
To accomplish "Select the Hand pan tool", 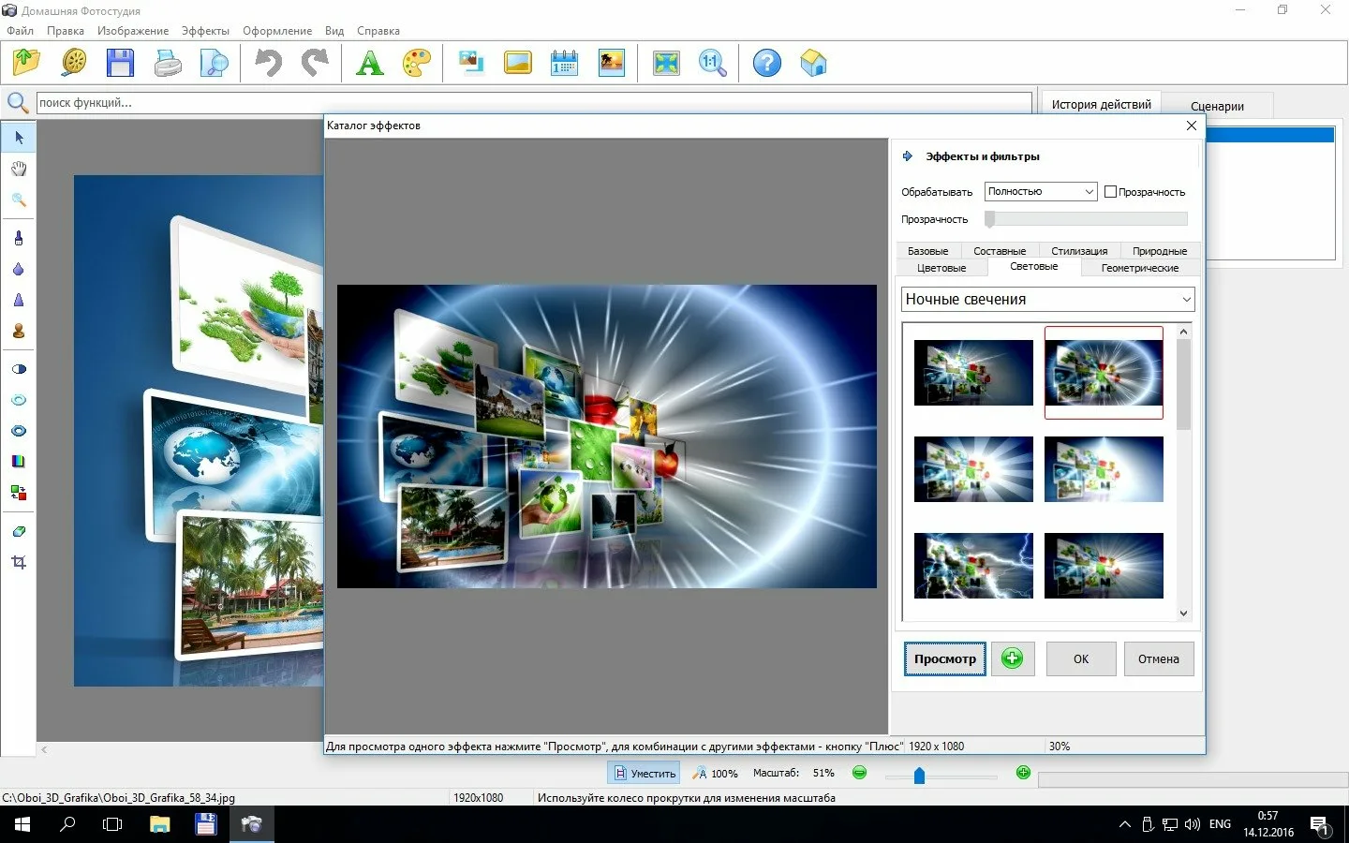I will click(19, 169).
